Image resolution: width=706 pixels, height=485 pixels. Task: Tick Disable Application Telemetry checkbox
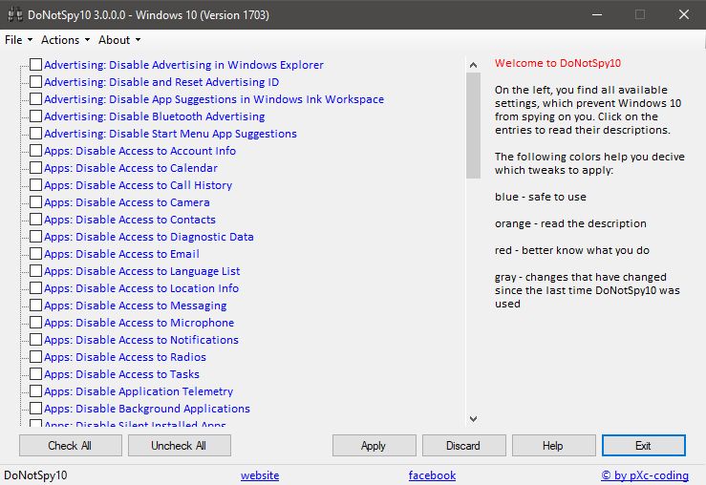36,391
